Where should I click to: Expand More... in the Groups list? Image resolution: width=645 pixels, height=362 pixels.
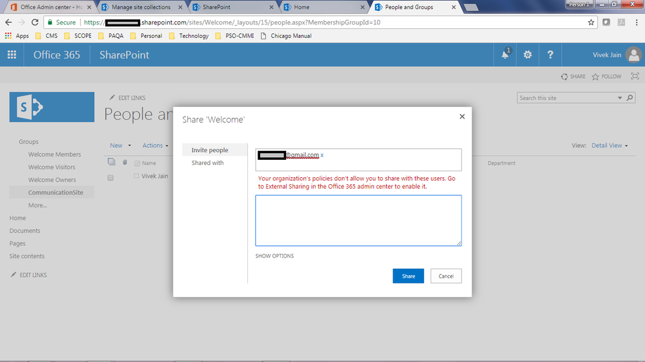tap(37, 205)
